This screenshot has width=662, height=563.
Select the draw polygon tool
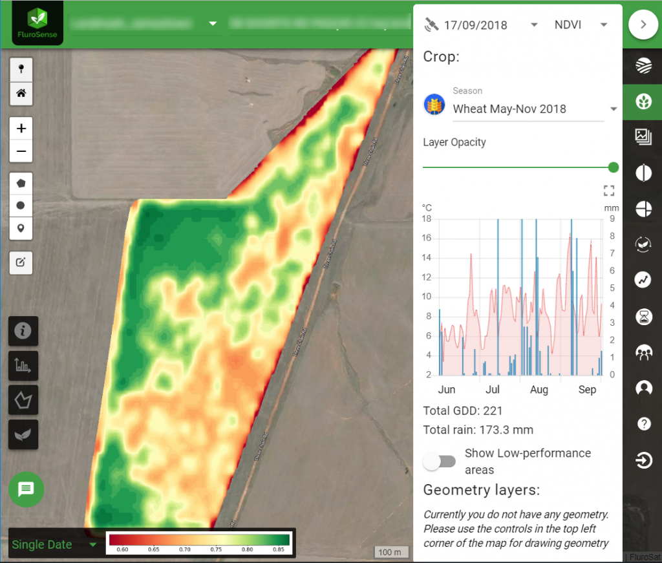click(21, 183)
